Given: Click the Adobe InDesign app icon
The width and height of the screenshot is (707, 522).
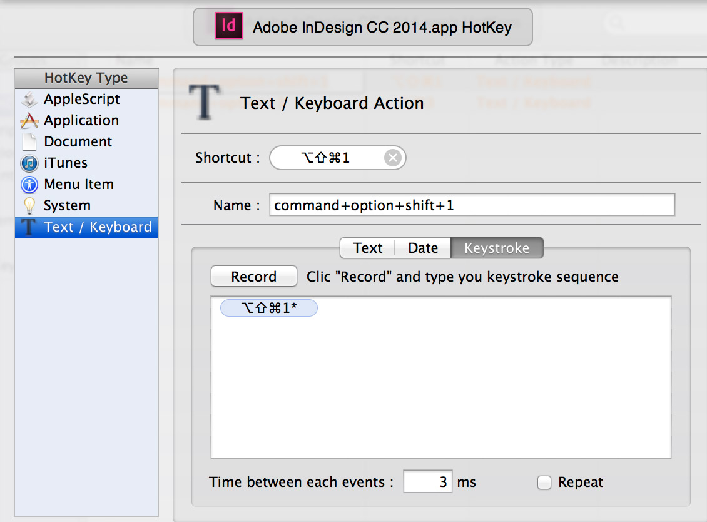Looking at the screenshot, I should pyautogui.click(x=228, y=26).
